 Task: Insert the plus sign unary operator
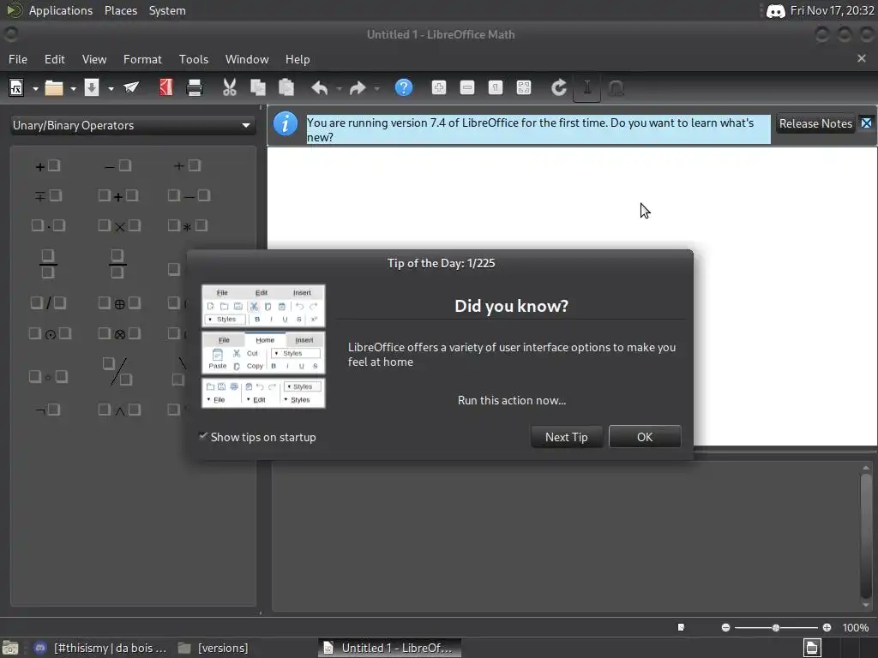(x=48, y=165)
